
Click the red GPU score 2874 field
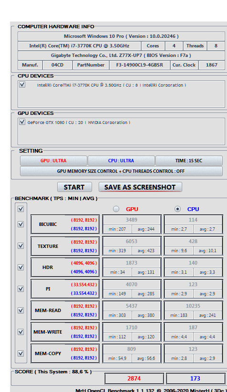pos(134,379)
